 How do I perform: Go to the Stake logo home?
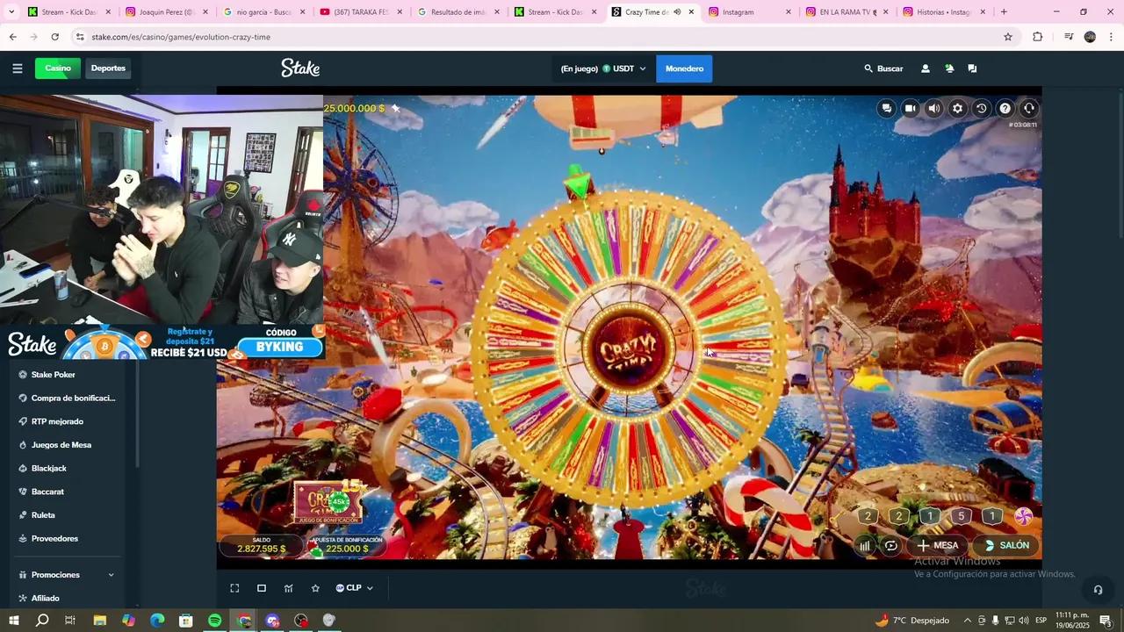[300, 68]
